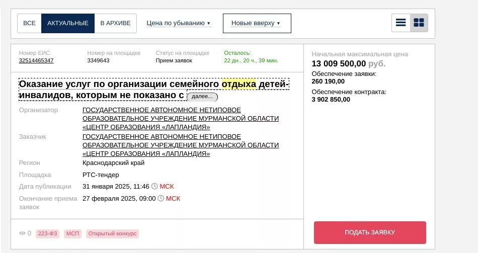Click the views eye icon
478x253 pixels.
pyautogui.click(x=22, y=233)
